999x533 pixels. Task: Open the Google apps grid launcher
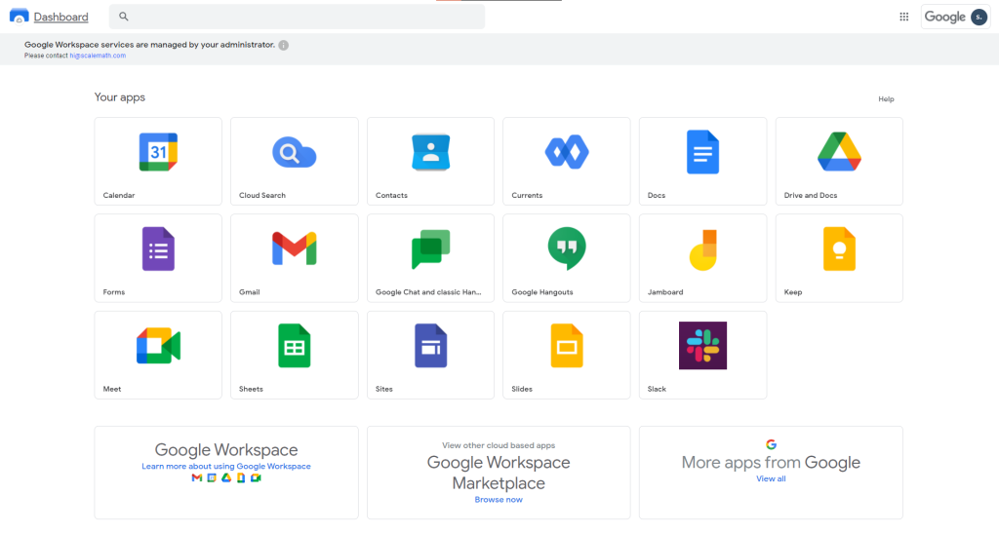[x=903, y=17]
